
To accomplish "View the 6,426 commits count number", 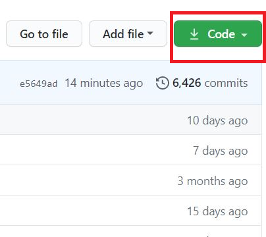I will [x=186, y=83].
